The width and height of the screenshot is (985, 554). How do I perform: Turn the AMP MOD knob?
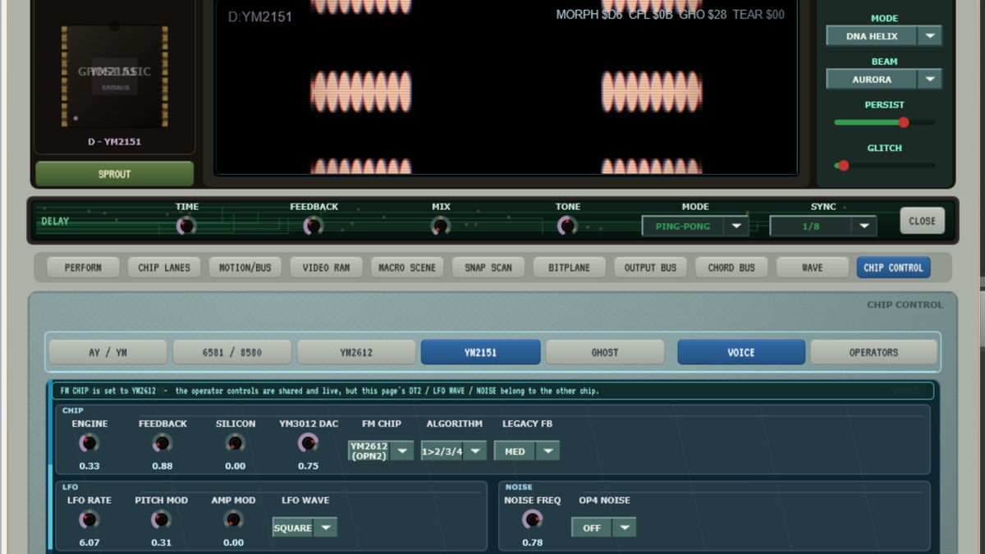click(233, 520)
